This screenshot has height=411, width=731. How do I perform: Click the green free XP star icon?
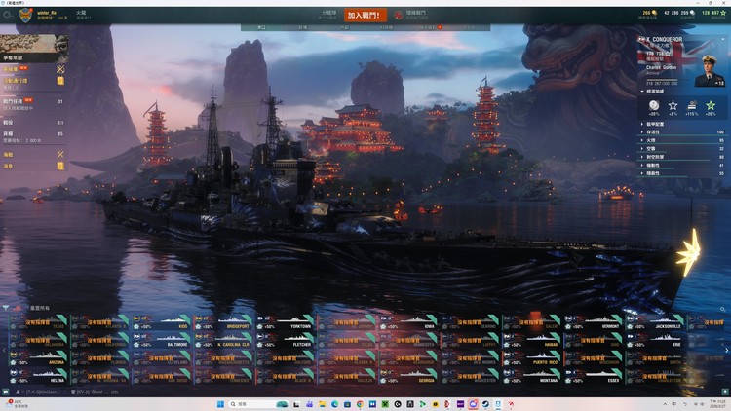(723, 13)
